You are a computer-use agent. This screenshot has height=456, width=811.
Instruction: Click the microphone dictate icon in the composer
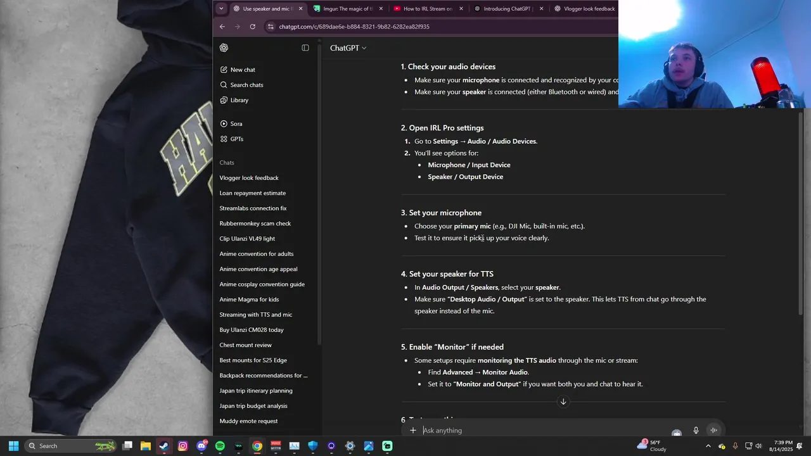click(696, 431)
